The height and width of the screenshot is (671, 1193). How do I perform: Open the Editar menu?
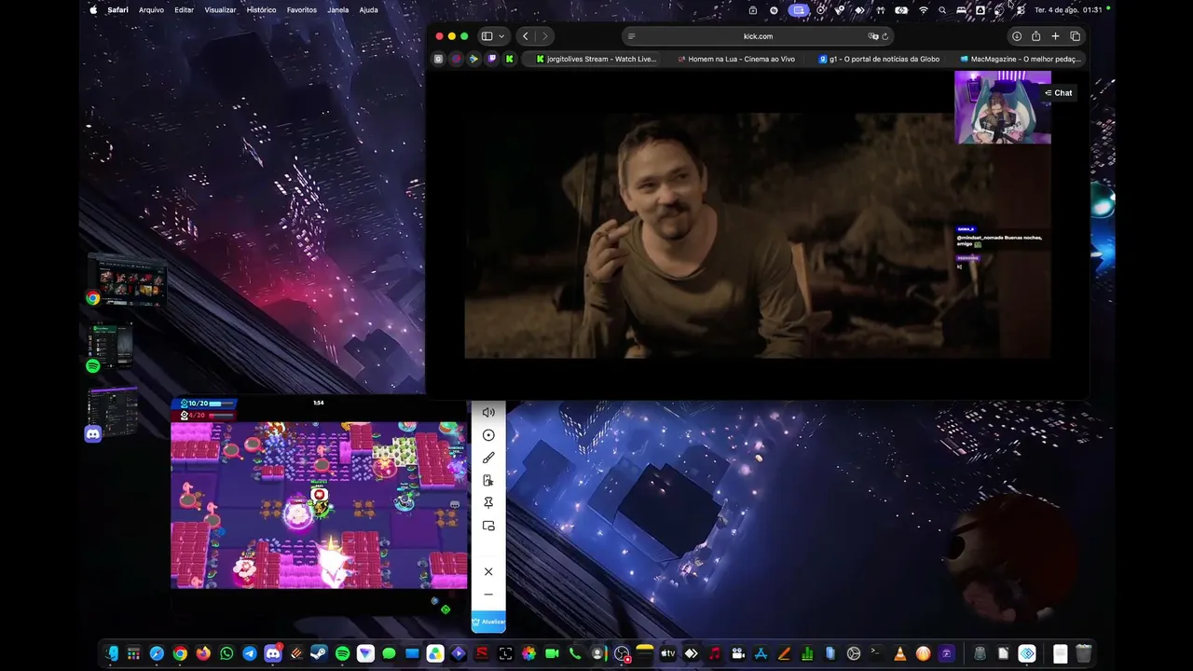pyautogui.click(x=184, y=10)
